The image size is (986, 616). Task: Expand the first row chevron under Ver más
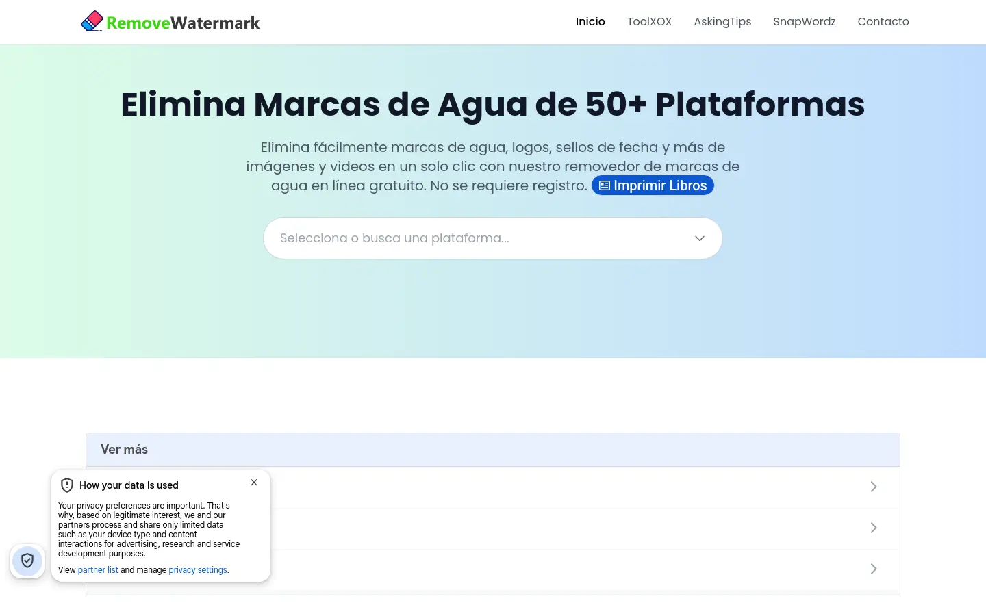874,487
